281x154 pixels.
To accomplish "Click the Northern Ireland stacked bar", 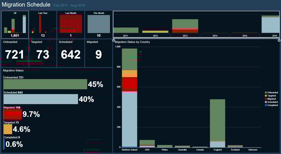I will (x=129, y=98).
